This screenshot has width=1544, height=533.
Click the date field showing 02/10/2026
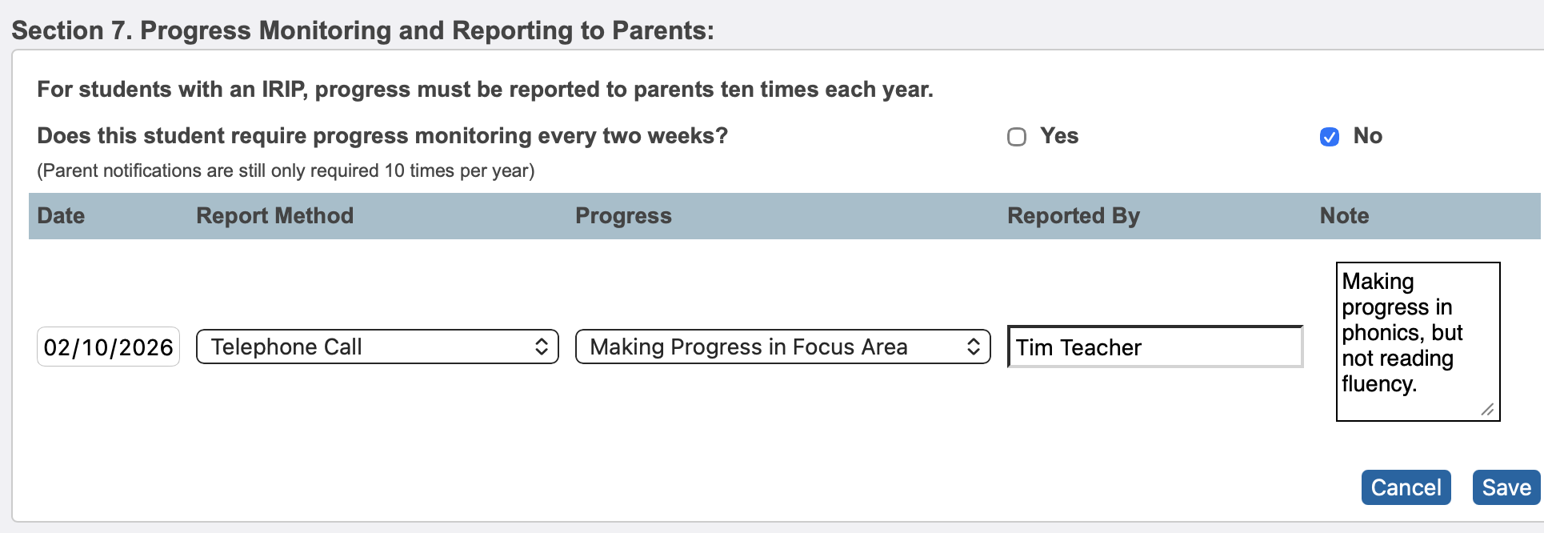click(x=107, y=347)
